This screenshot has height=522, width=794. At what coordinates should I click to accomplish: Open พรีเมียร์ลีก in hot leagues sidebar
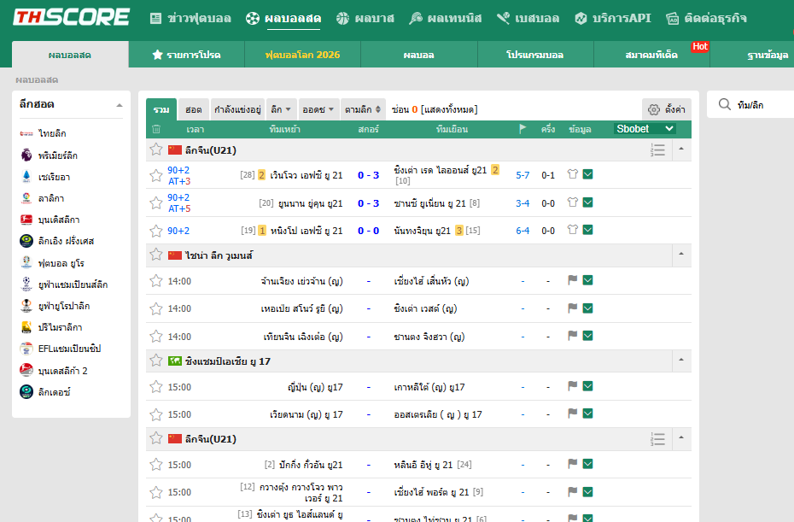[x=58, y=155]
